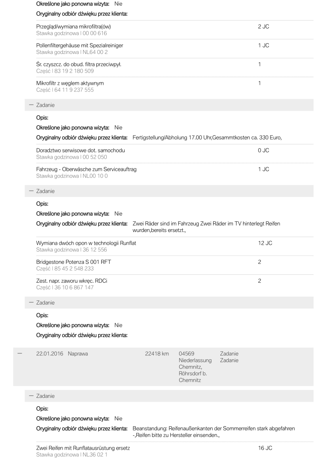Select Pollenfiltergehäuse mit Spezialreiniger row
Screen dimensions: 327x464
click(175, 49)
